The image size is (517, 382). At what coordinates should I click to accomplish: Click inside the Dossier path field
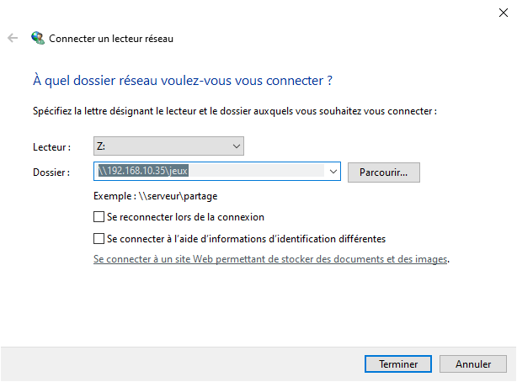pyautogui.click(x=217, y=172)
